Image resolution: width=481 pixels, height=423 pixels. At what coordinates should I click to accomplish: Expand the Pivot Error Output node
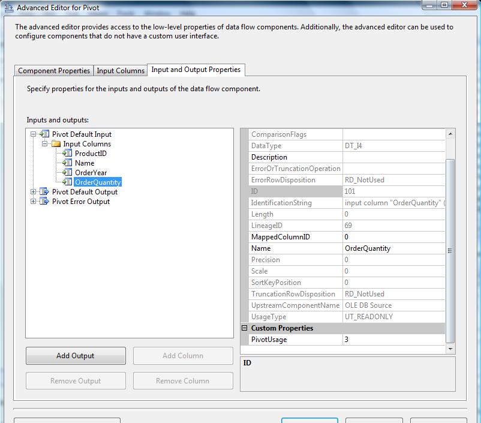[34, 202]
